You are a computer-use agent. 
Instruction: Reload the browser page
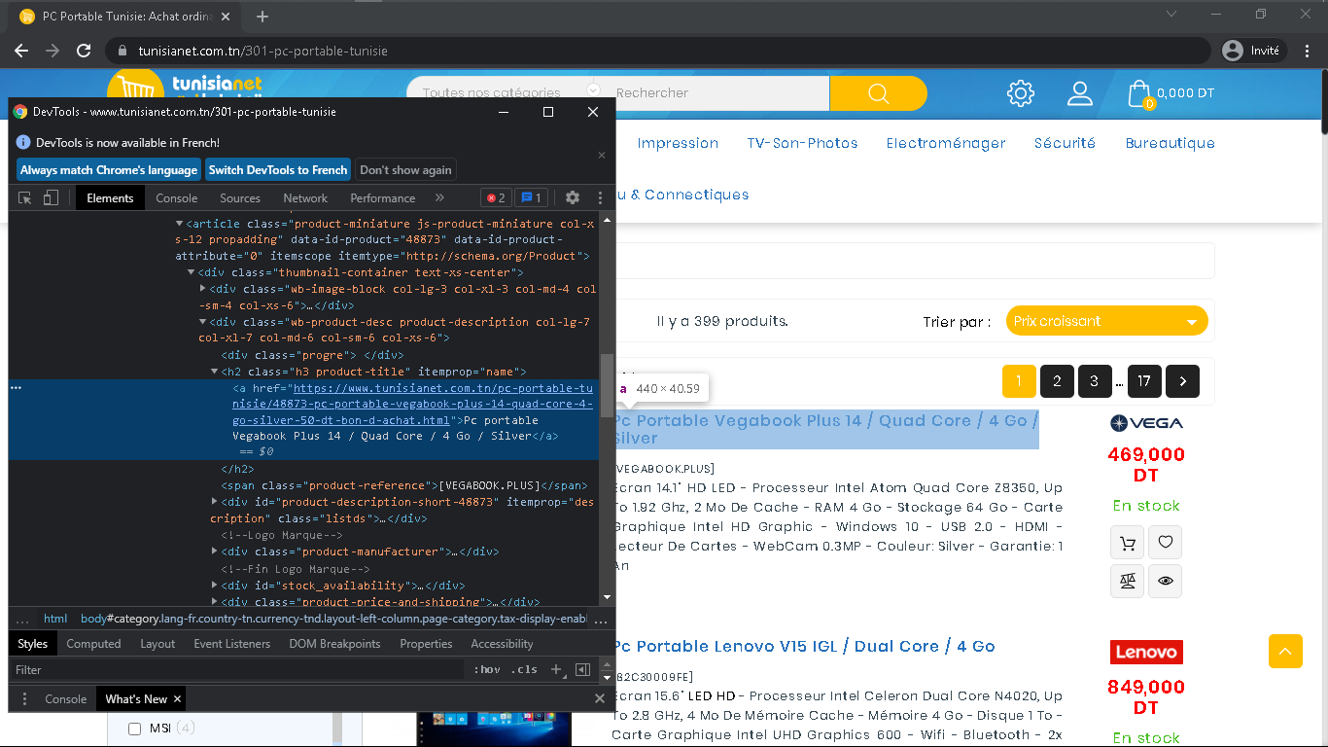pos(84,51)
